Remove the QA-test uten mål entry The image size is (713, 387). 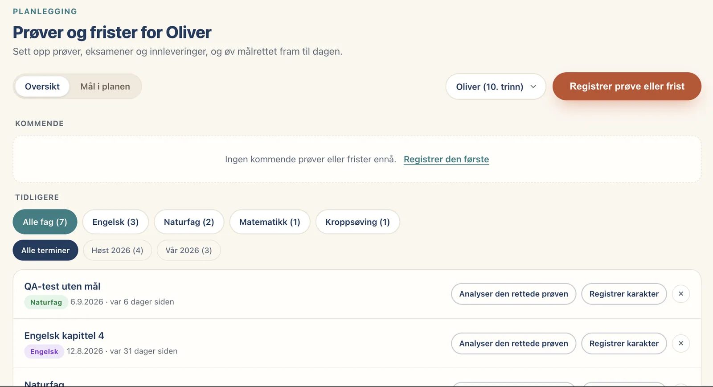(681, 294)
